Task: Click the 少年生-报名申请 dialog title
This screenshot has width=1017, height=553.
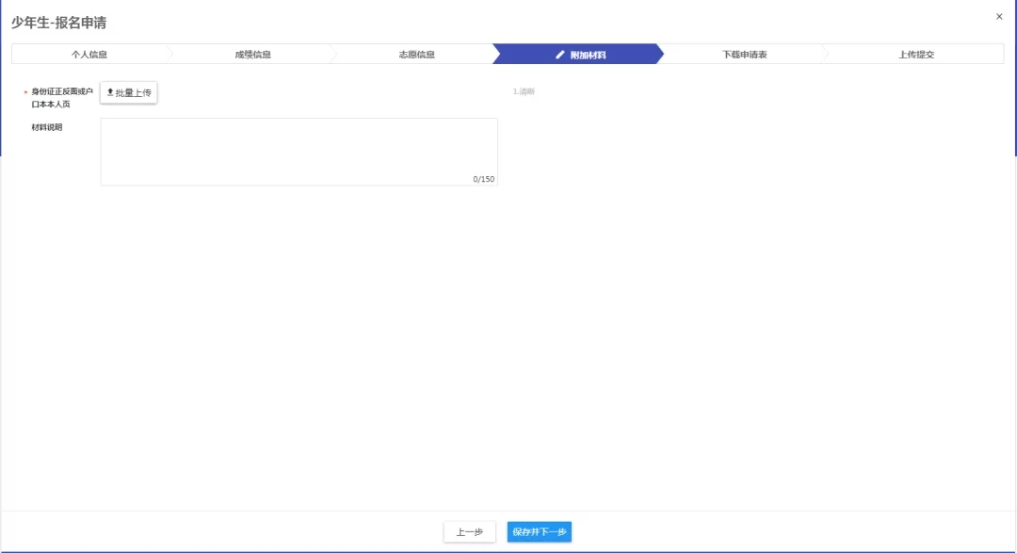Action: (x=58, y=23)
